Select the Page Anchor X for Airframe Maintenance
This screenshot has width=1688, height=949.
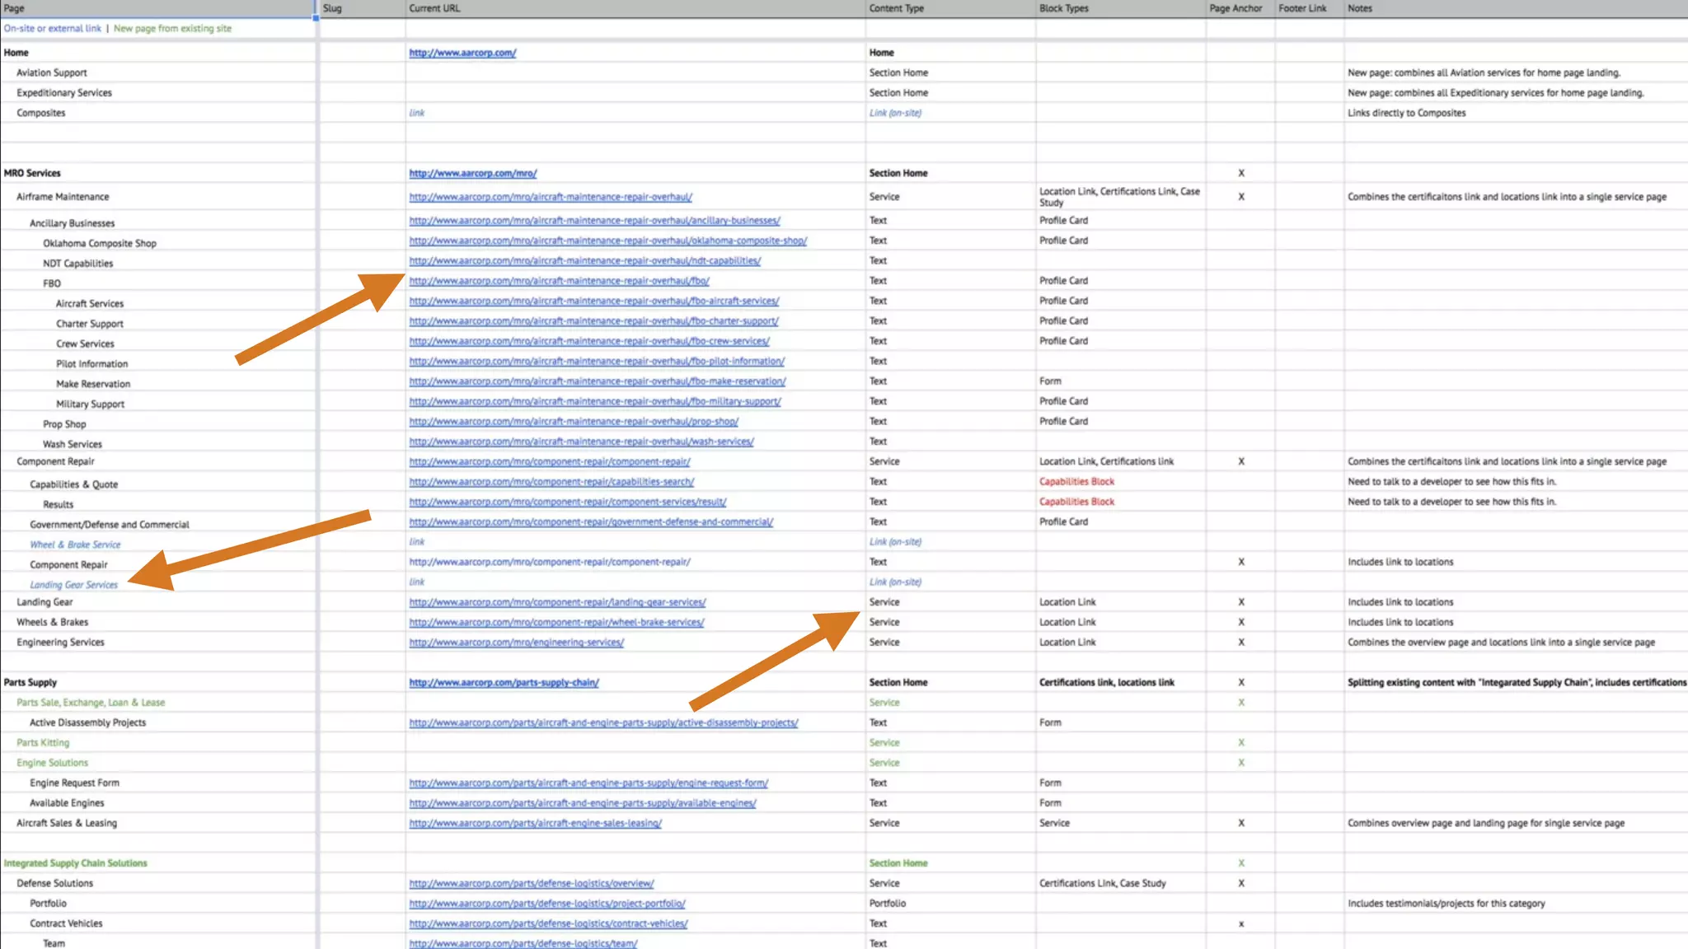(1240, 197)
